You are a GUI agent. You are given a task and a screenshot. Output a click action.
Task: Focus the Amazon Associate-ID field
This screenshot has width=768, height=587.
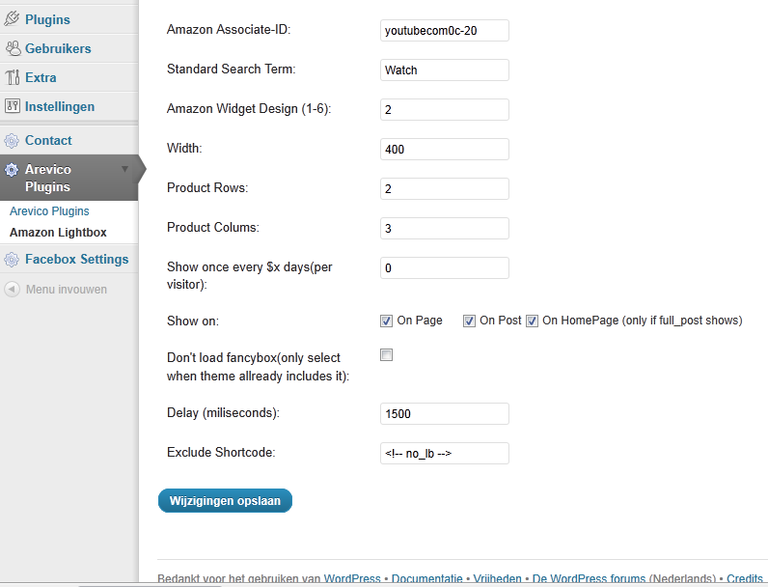coord(445,30)
